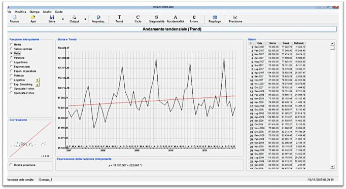
Task: Open the Stampa menu
Action: [34, 12]
